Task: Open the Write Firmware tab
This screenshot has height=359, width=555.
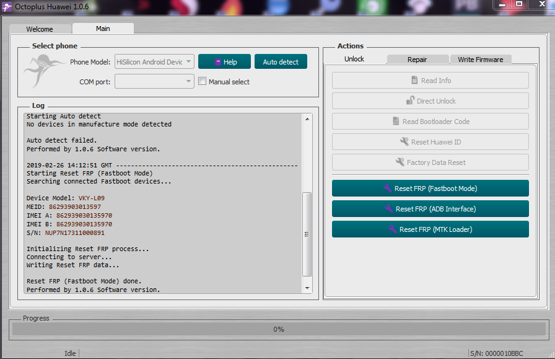Action: tap(480, 60)
